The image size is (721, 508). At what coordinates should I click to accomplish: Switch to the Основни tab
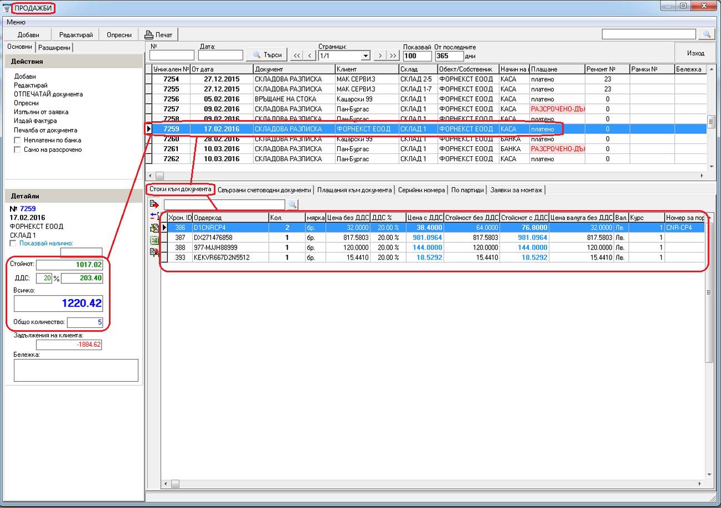click(19, 47)
